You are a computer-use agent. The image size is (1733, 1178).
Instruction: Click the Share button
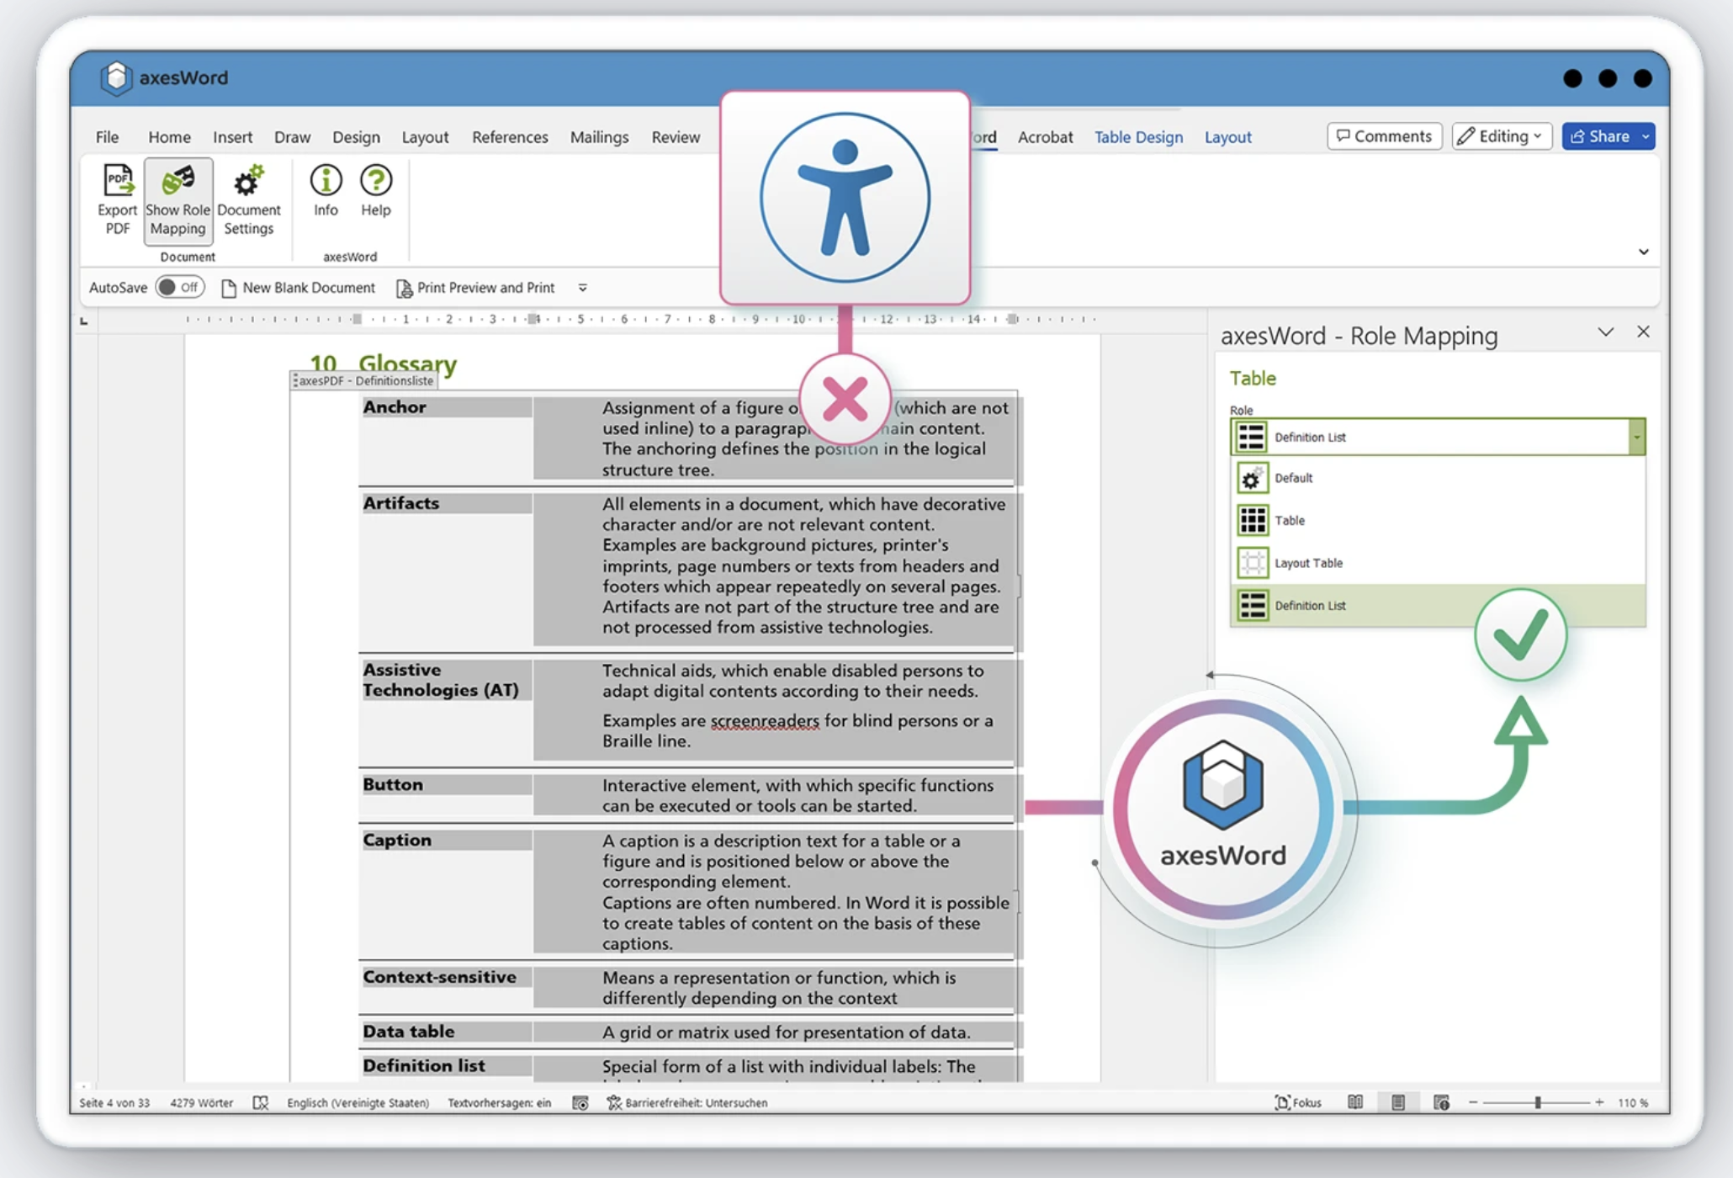(x=1608, y=136)
